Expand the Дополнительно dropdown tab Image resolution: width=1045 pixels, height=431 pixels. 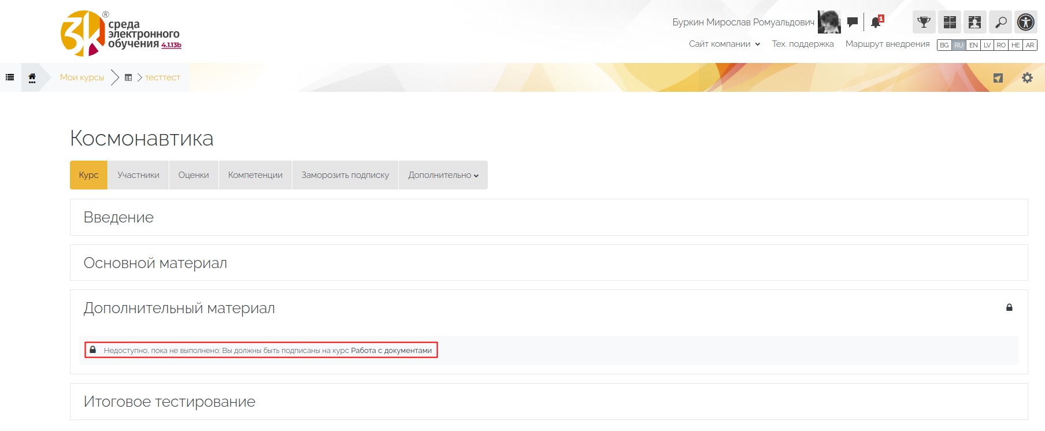pyautogui.click(x=443, y=175)
